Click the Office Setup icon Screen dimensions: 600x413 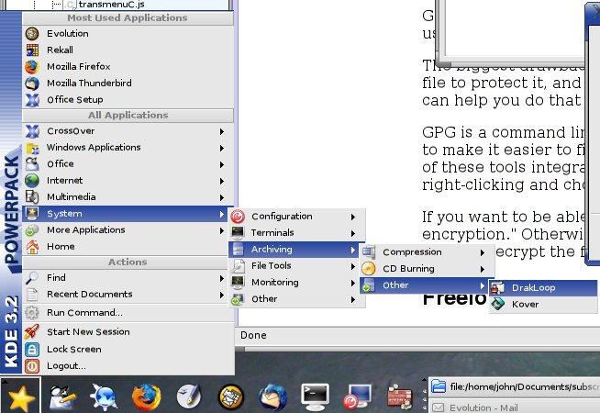32,100
